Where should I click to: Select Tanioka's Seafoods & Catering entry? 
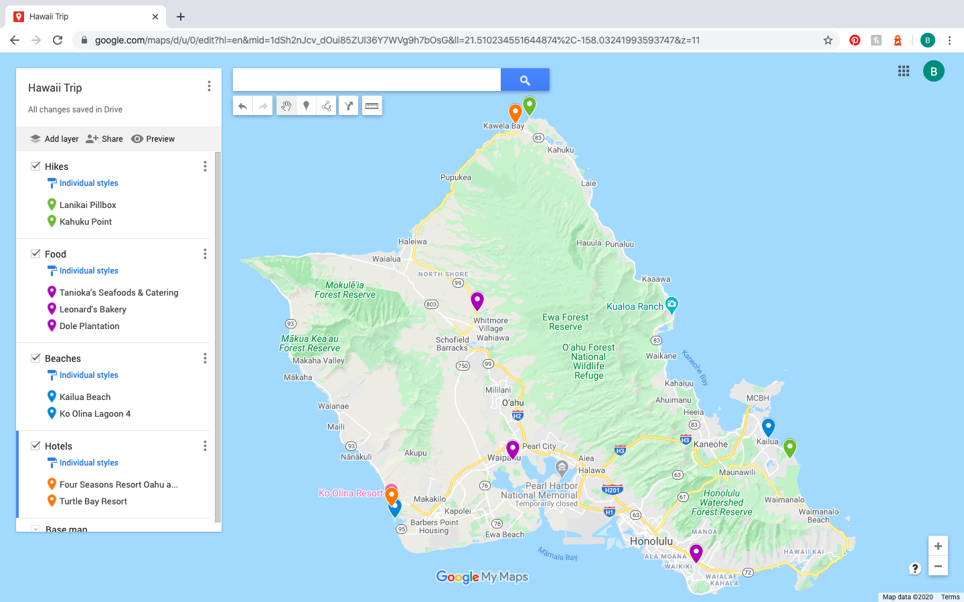coord(119,292)
